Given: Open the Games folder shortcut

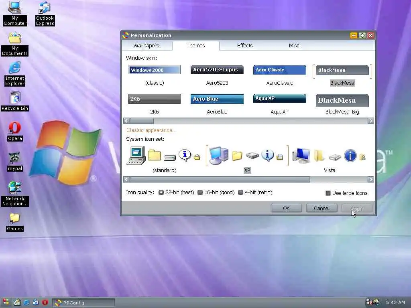Looking at the screenshot, I should [15, 222].
